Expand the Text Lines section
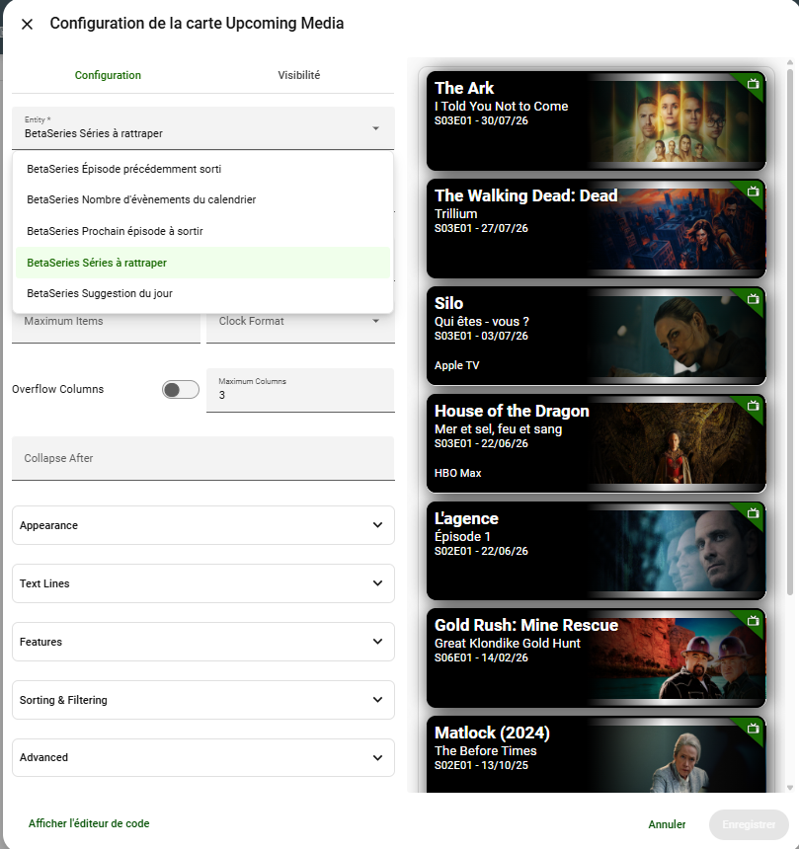799x849 pixels. click(203, 583)
